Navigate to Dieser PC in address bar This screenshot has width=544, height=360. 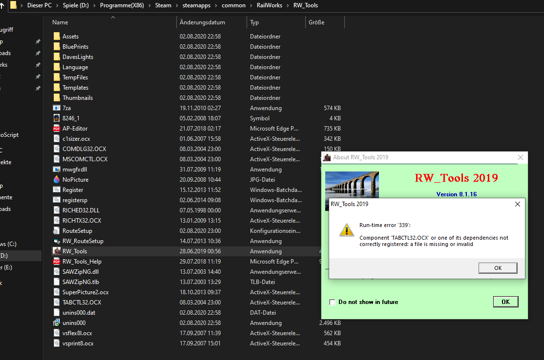[40, 5]
